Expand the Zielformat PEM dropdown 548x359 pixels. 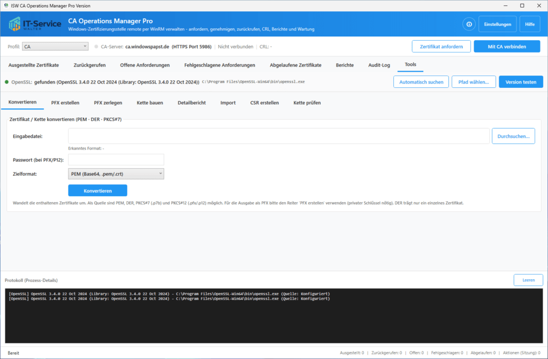coord(116,174)
